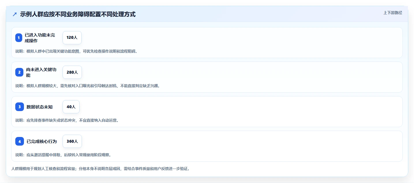Click the title 数据状态未知
The height and width of the screenshot is (183, 414).
click(x=40, y=107)
